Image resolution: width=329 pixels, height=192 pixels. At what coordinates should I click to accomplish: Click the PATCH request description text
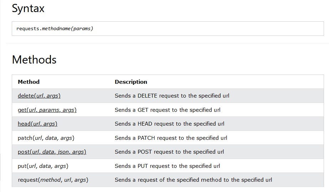171,138
